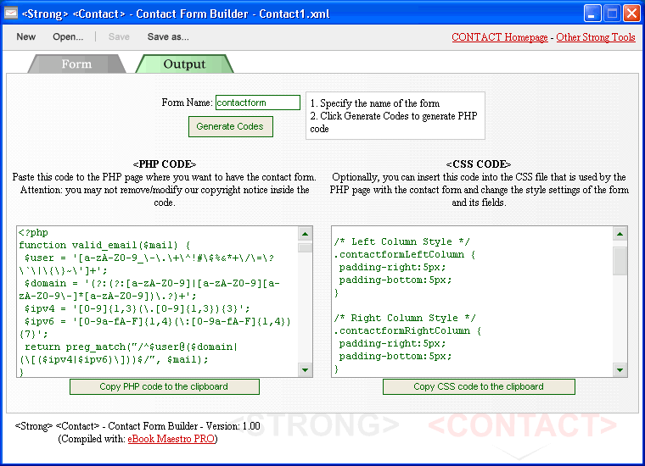Viewport: 645px width, 466px height.
Task: Click the CSS code box scroll down arrow
Action: [x=620, y=370]
